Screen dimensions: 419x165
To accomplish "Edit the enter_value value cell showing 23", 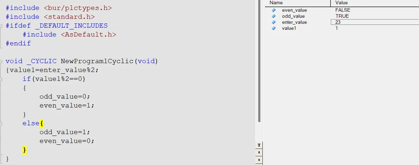I will [x=375, y=22].
